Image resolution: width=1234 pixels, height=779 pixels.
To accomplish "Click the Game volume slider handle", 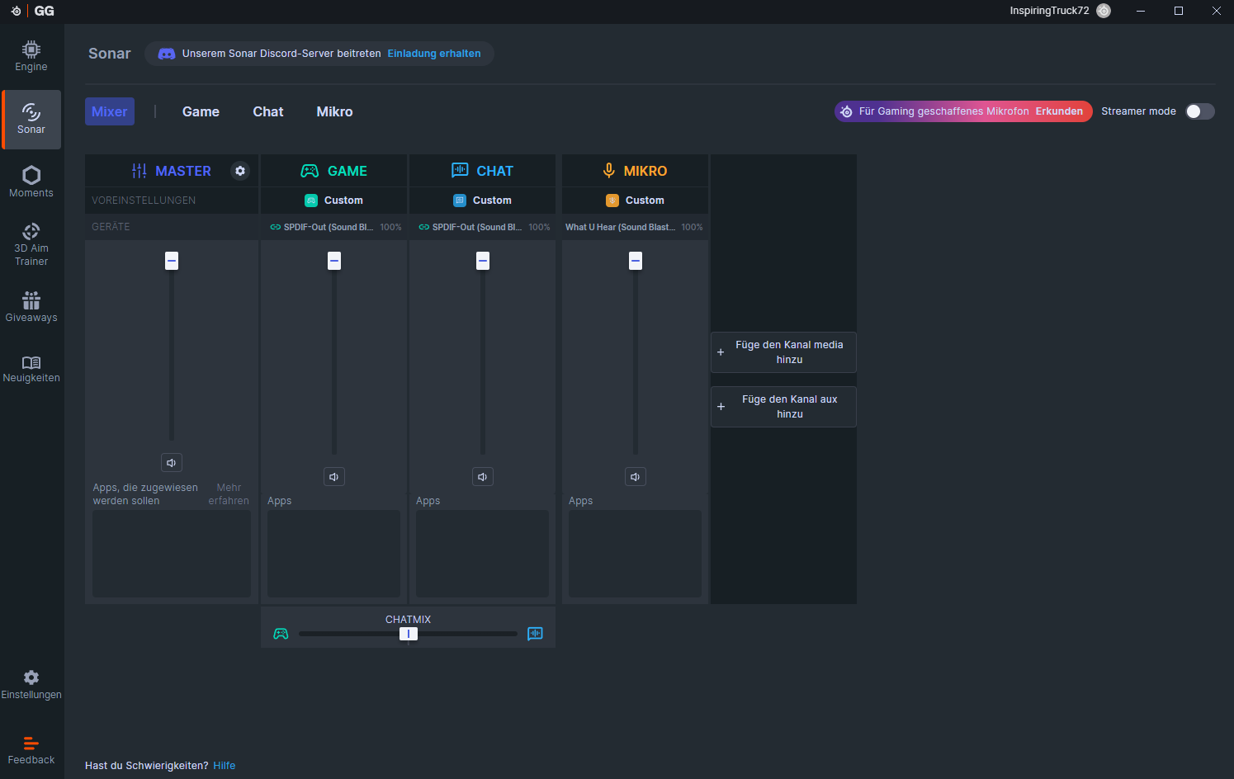I will pos(334,261).
